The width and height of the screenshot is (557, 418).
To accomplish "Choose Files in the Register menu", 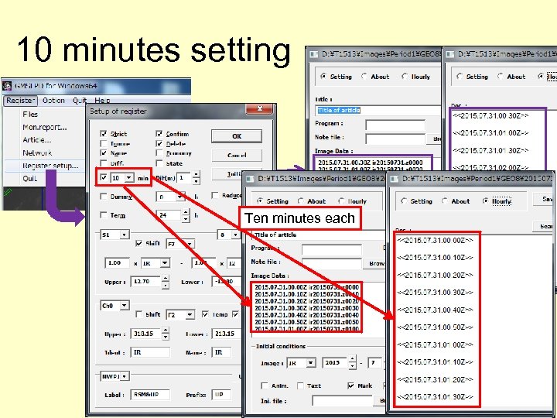I will click(30, 114).
